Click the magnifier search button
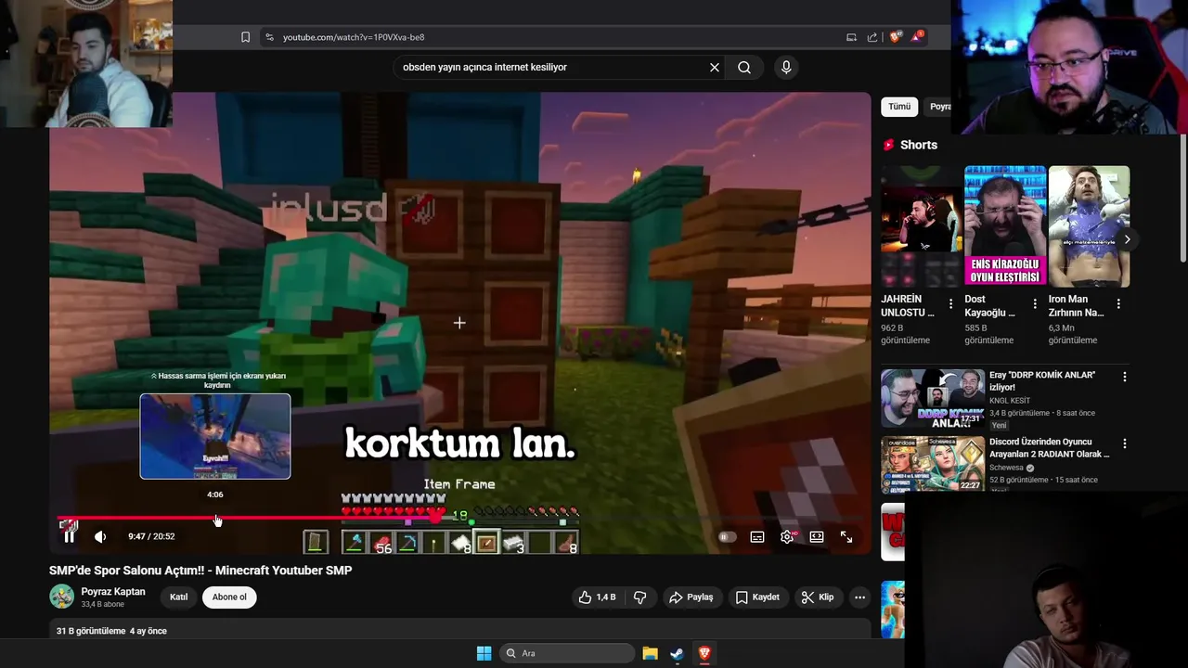 [x=744, y=67]
